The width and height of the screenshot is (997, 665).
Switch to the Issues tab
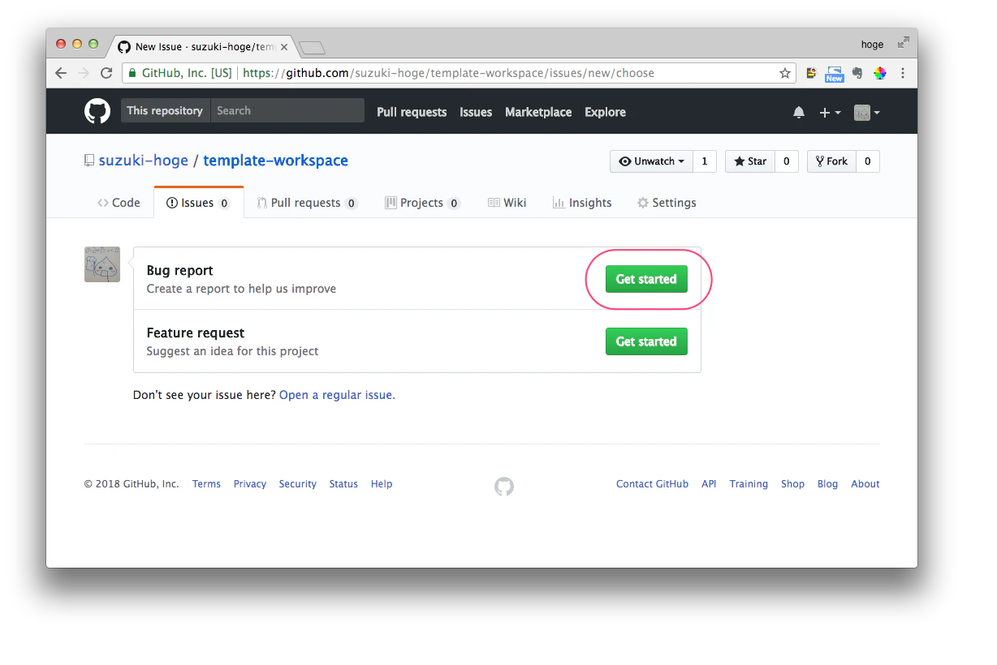click(198, 203)
